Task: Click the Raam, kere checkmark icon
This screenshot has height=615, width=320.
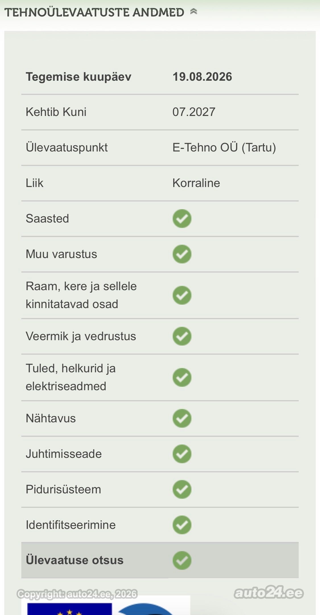Action: point(182,295)
